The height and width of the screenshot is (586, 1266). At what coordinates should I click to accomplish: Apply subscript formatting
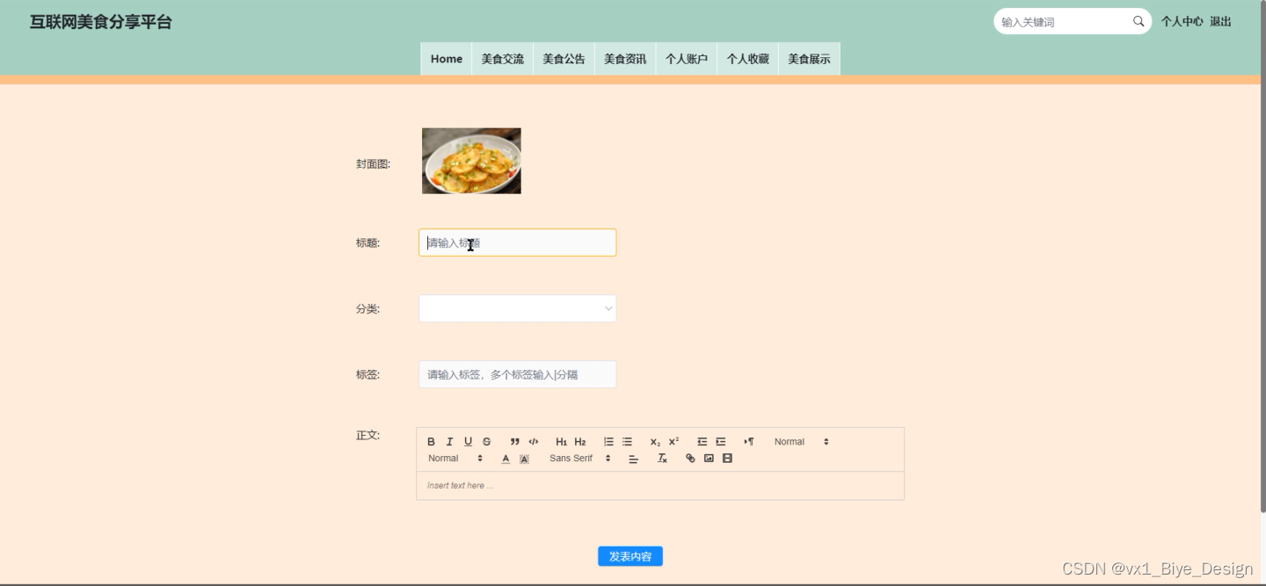(655, 442)
